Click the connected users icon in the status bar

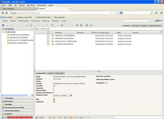click(50, 118)
